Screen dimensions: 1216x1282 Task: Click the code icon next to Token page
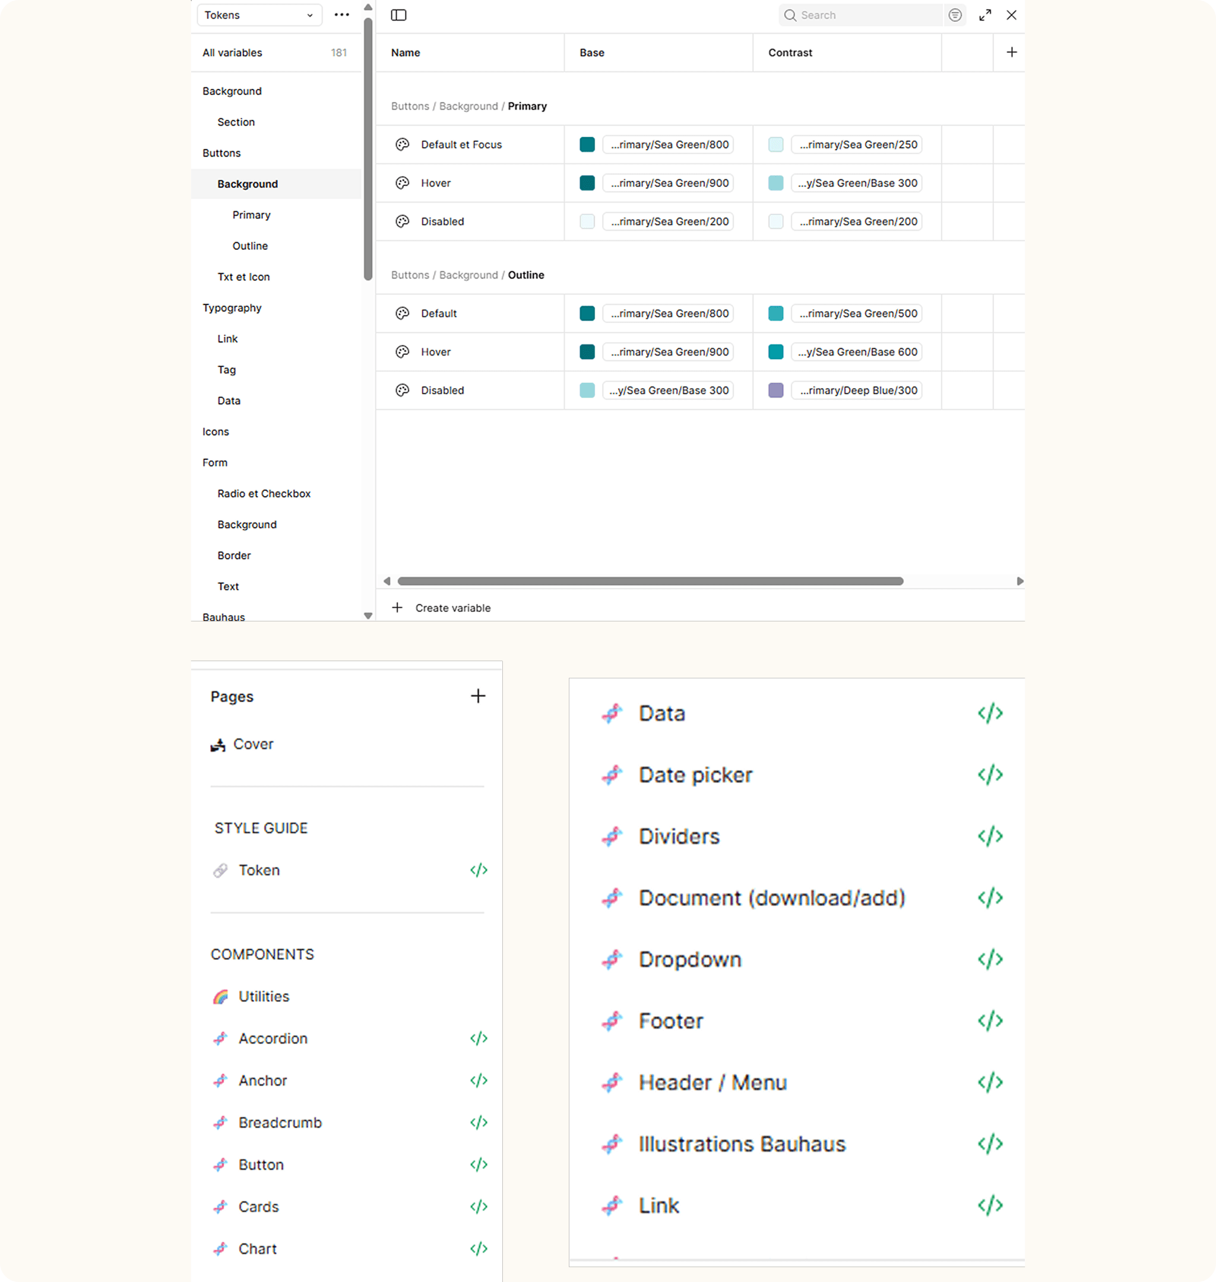tap(479, 870)
